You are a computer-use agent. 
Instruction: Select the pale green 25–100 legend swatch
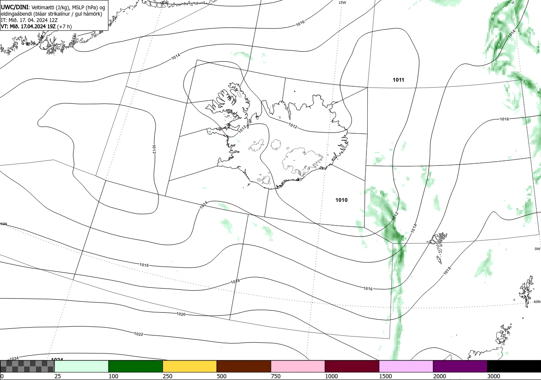pyautogui.click(x=82, y=366)
